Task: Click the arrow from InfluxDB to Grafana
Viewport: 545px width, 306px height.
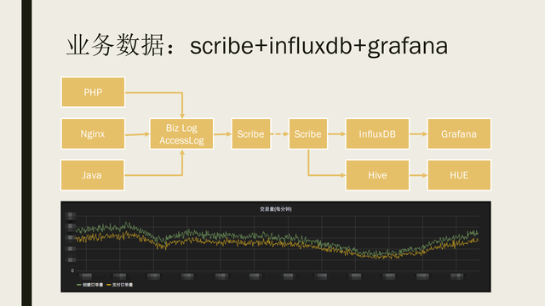Action: (418, 134)
